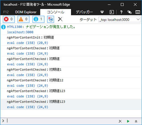Switch to the DOM Explorer tab

[x=26, y=12]
